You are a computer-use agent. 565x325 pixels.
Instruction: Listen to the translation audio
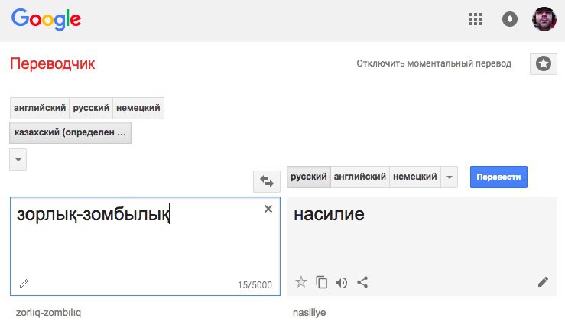pos(342,282)
